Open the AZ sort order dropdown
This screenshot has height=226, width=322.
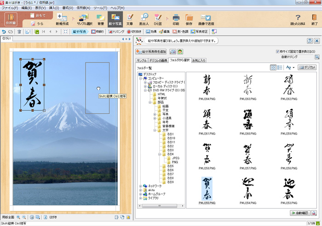290,67
